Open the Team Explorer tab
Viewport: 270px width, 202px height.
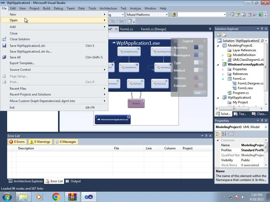coord(240,114)
